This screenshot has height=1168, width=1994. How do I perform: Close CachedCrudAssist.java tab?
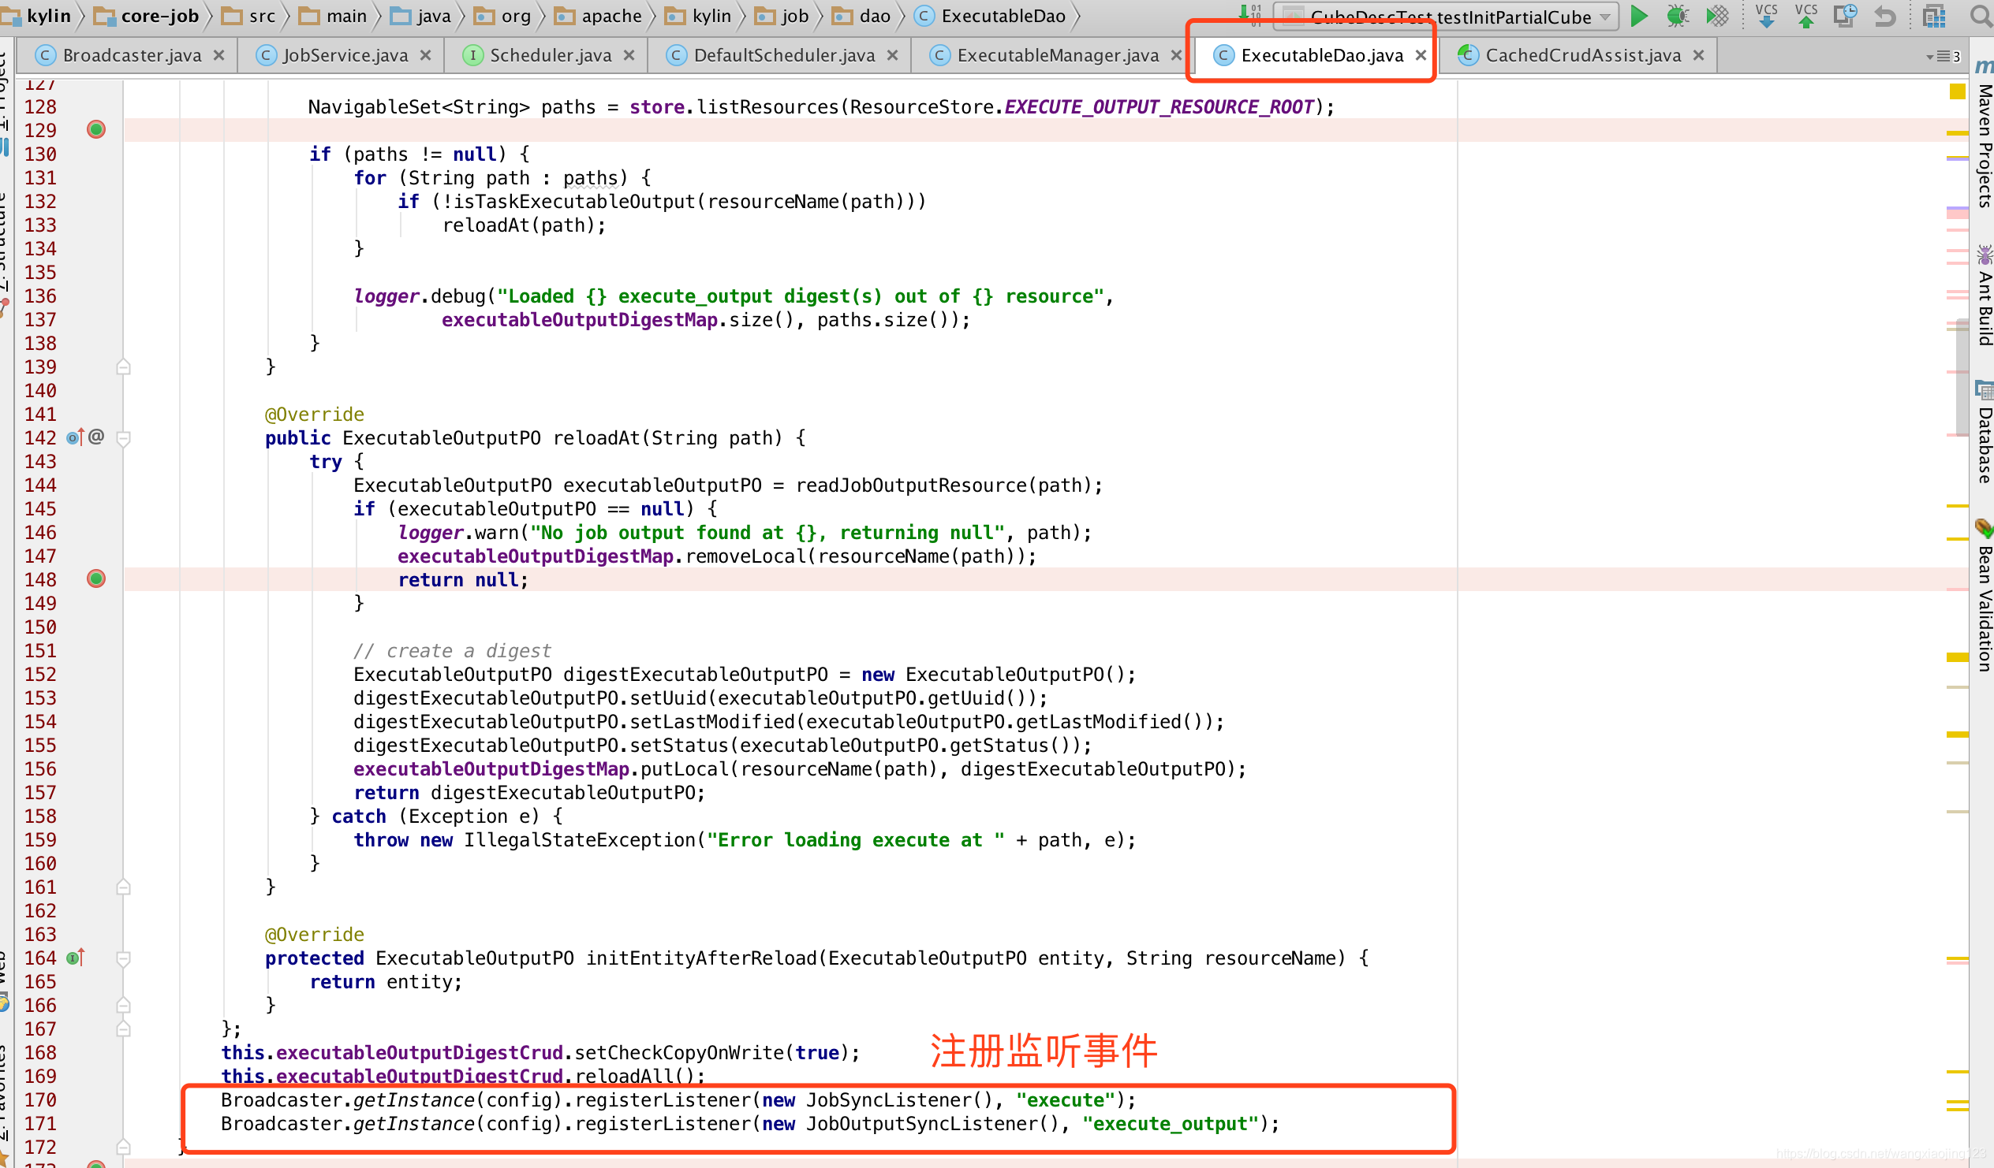click(x=1699, y=55)
